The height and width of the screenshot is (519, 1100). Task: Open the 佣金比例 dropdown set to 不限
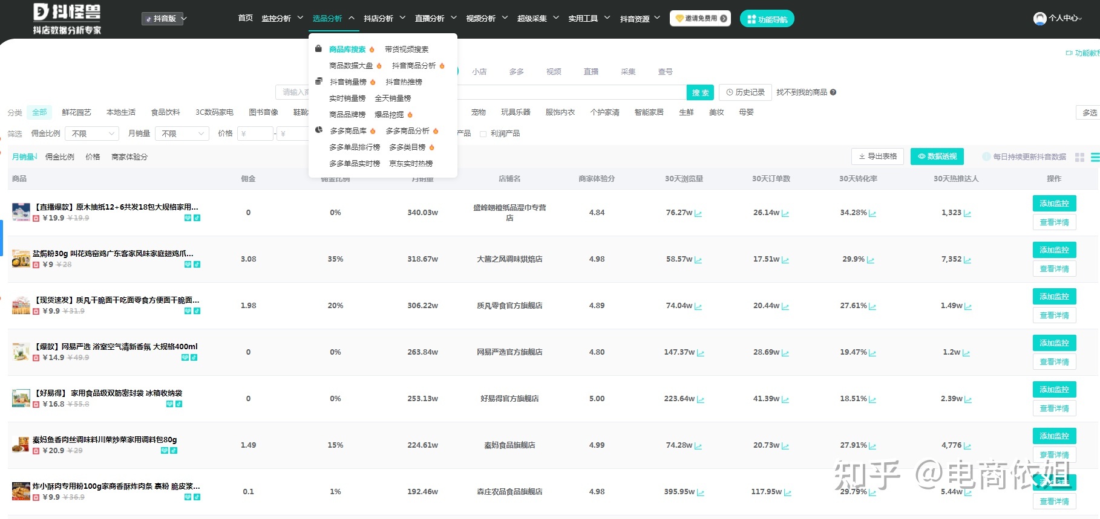coord(93,134)
